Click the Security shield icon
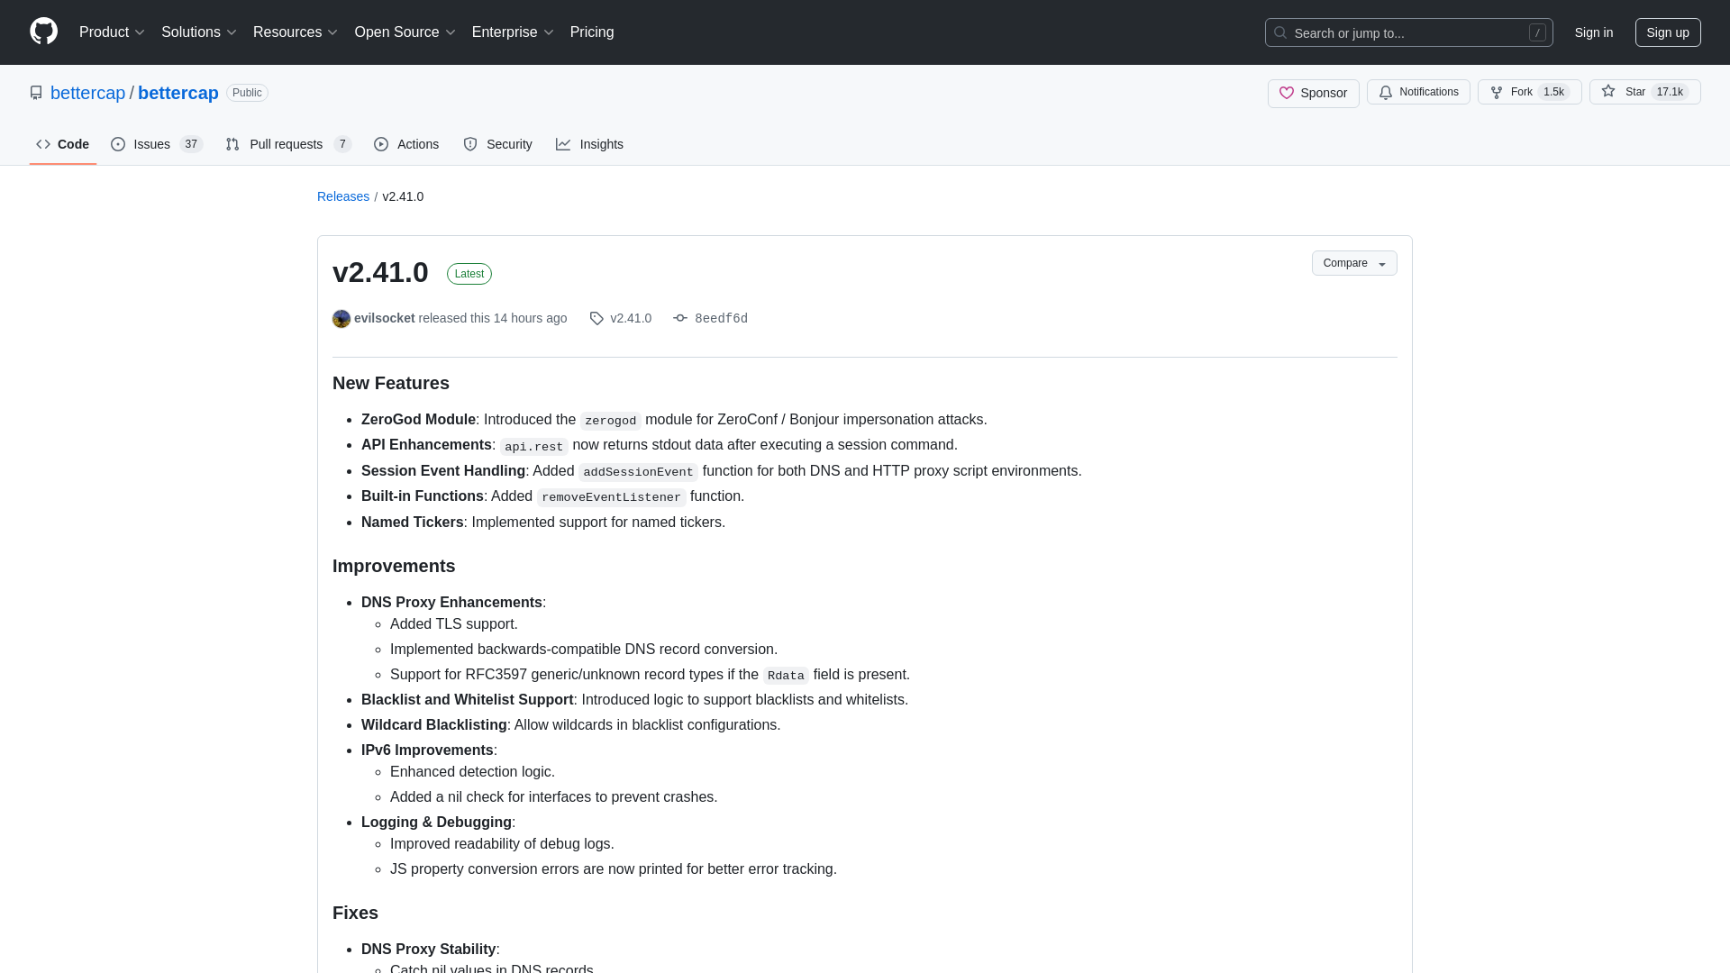Viewport: 1730px width, 973px height. point(470,144)
